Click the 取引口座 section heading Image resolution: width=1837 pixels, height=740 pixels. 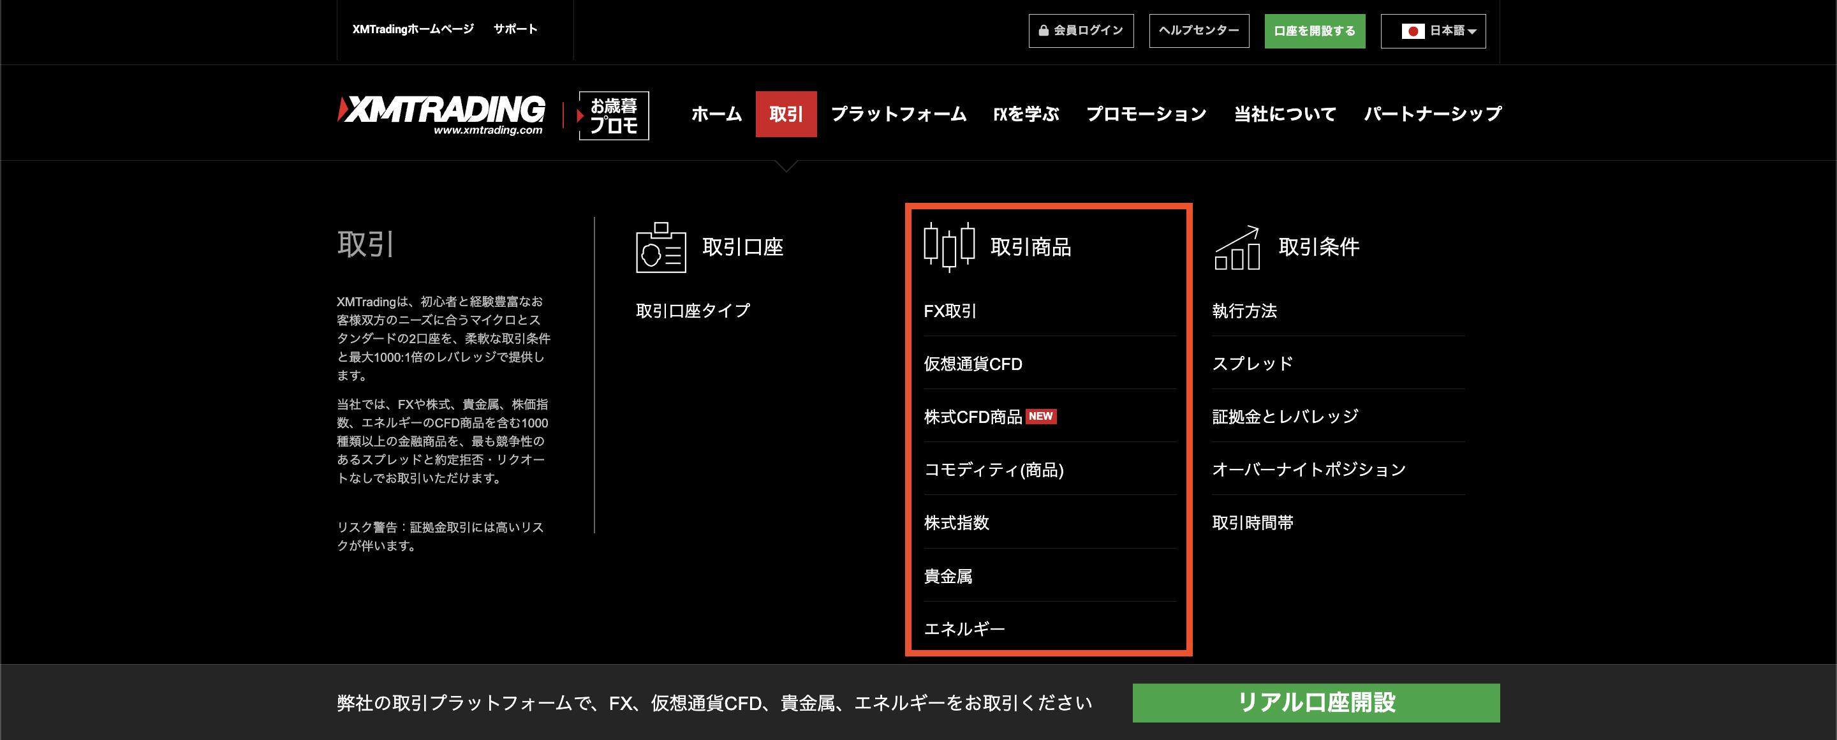click(742, 248)
